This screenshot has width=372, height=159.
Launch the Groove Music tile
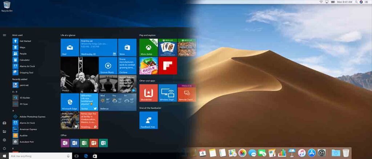(x=108, y=66)
